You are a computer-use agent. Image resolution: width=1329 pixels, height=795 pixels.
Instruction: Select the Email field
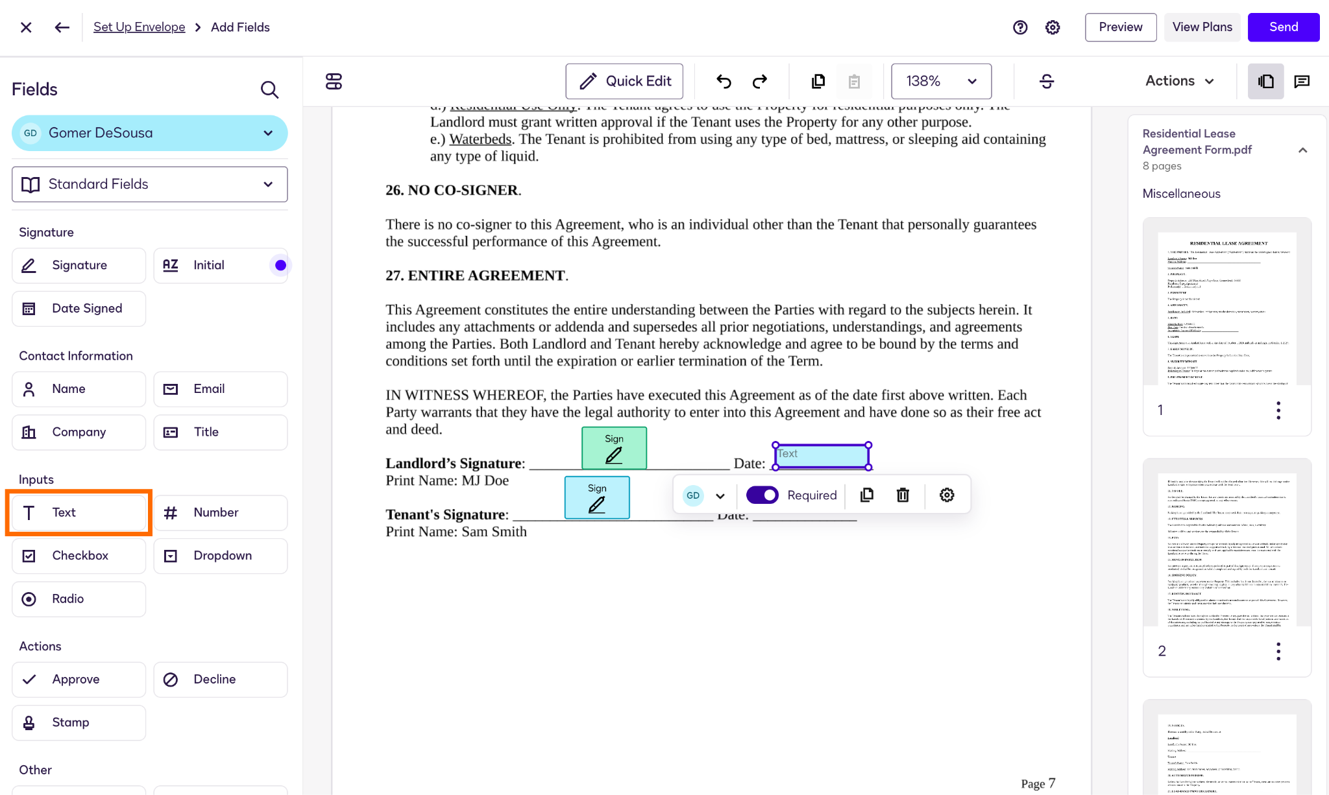221,389
